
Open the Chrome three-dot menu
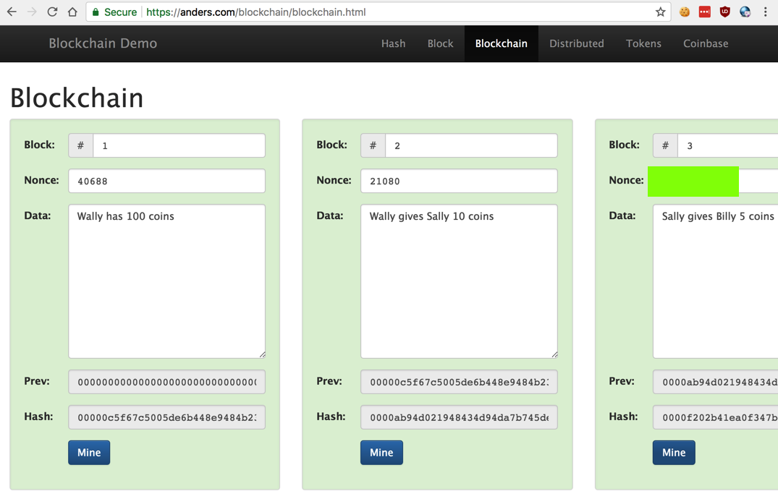tap(765, 12)
